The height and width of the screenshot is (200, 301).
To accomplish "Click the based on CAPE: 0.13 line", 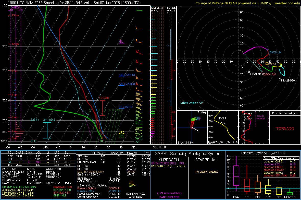I will click(x=280, y=161).
